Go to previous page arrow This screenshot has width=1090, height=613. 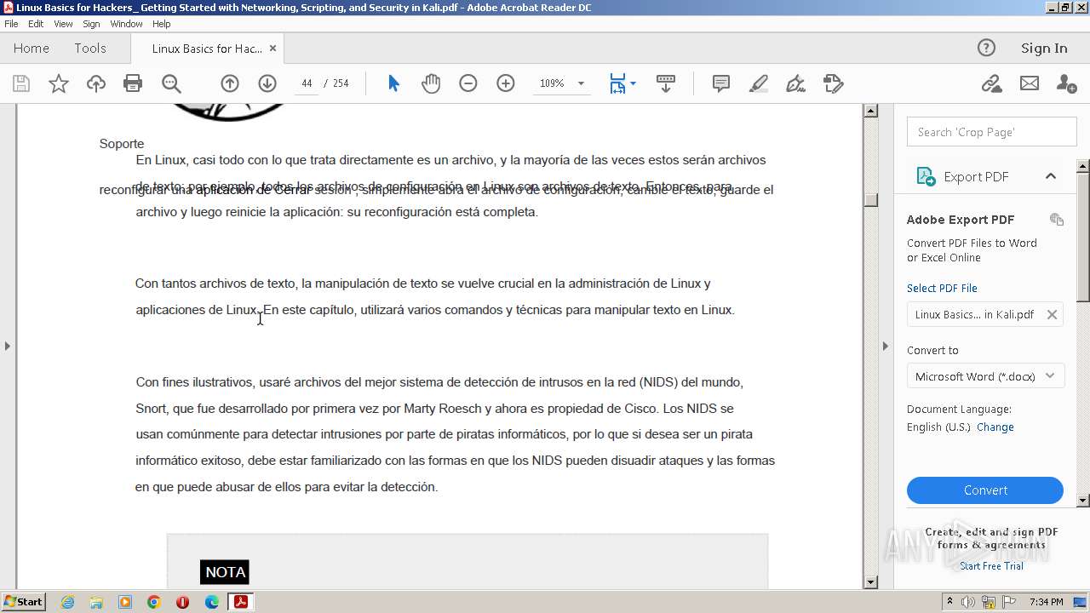point(230,83)
